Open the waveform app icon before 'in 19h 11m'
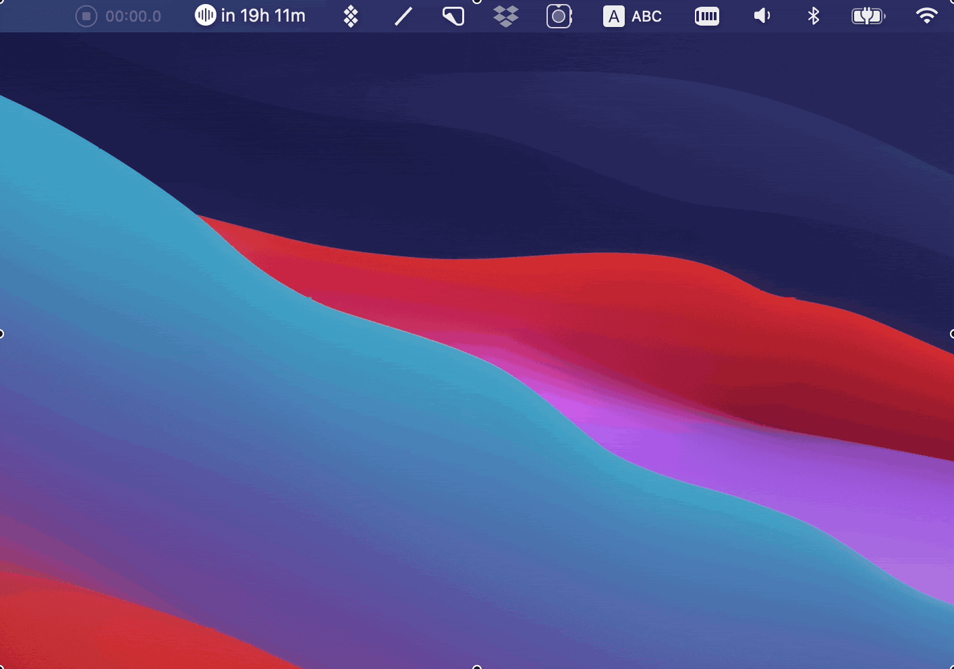 [205, 15]
